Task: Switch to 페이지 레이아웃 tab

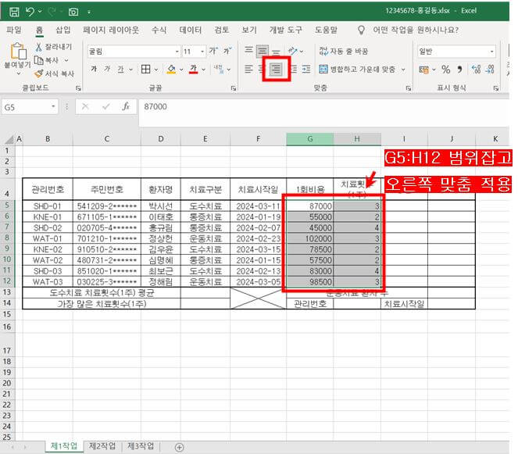Action: tap(111, 30)
